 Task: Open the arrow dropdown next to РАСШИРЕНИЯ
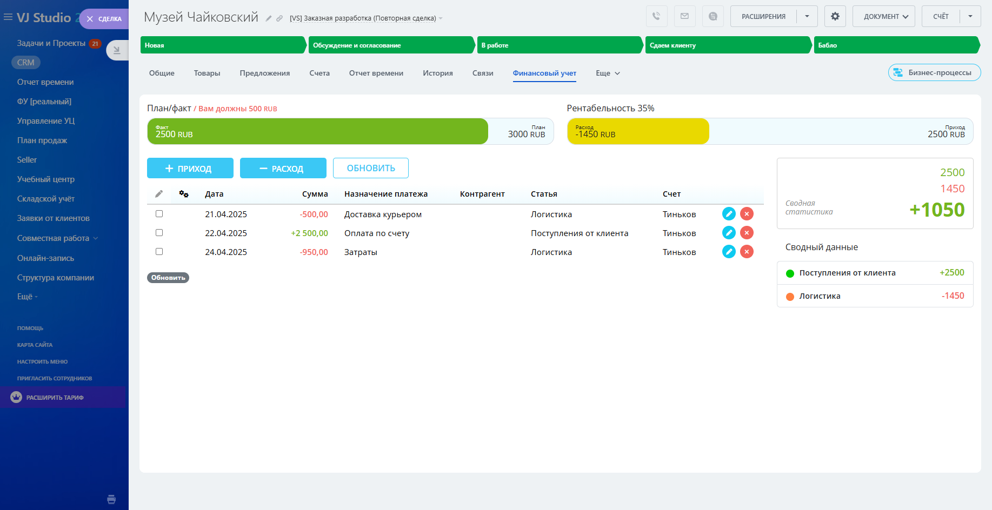tap(807, 16)
